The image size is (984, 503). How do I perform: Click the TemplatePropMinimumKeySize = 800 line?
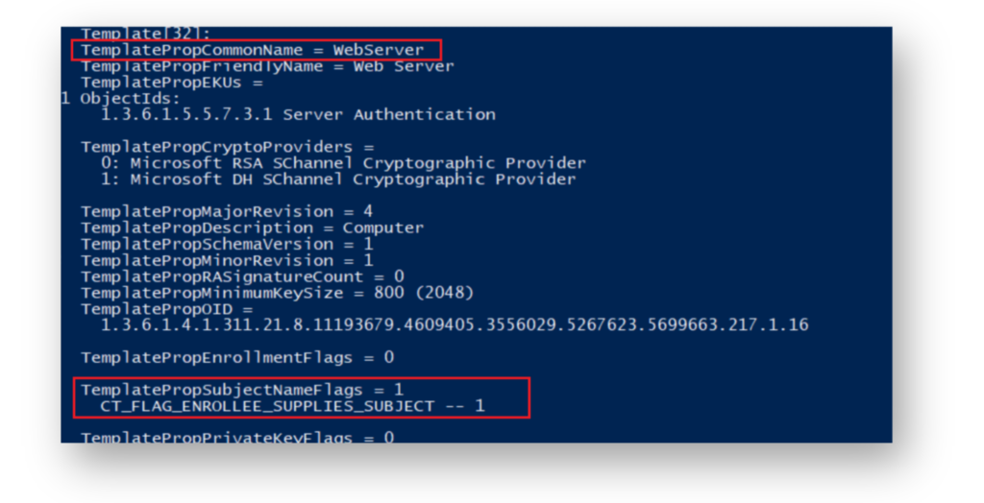pyautogui.click(x=278, y=294)
